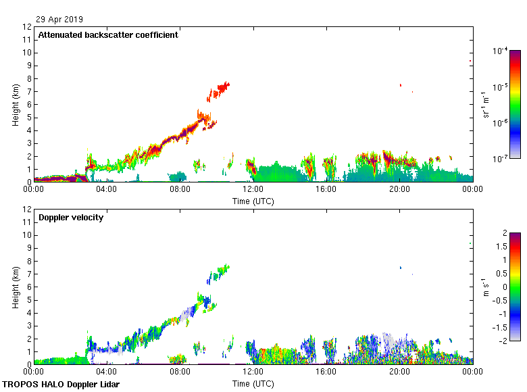Select the "Doppler velocity" plot title
This screenshot has width=527, height=392.
pos(71,218)
